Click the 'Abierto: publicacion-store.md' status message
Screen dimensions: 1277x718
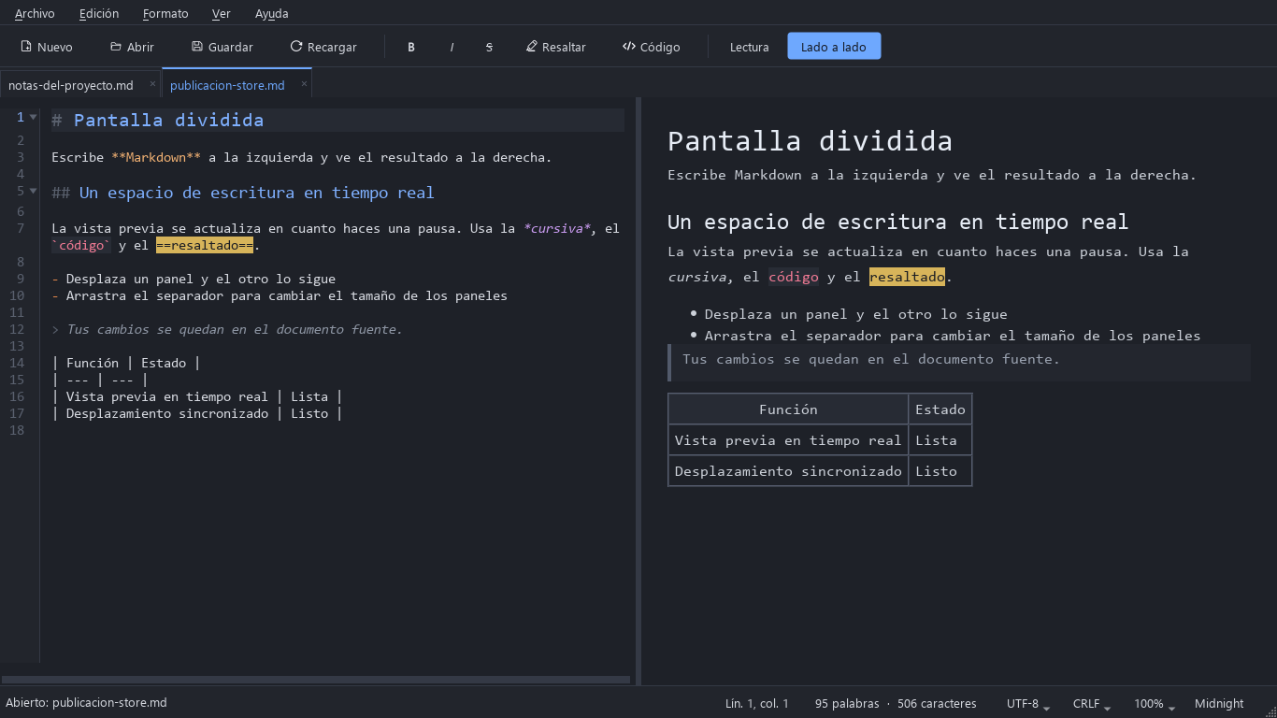coord(86,702)
